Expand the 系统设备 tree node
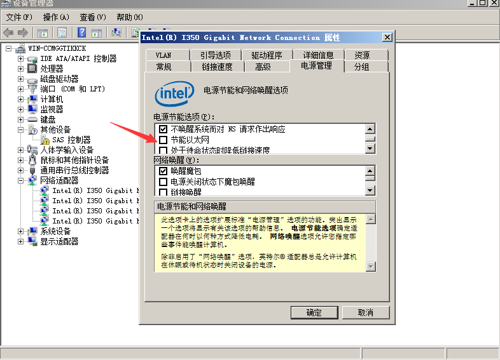 pos(20,231)
